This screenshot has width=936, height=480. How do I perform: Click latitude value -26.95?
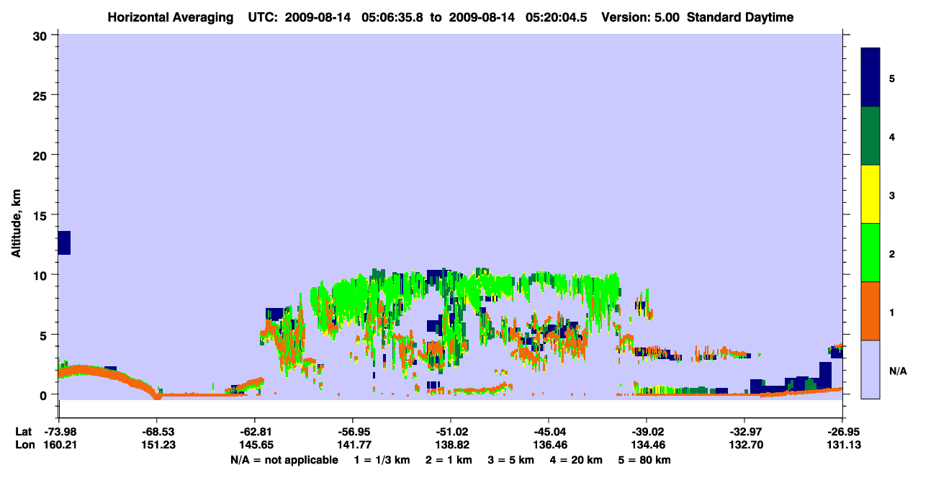(x=842, y=432)
